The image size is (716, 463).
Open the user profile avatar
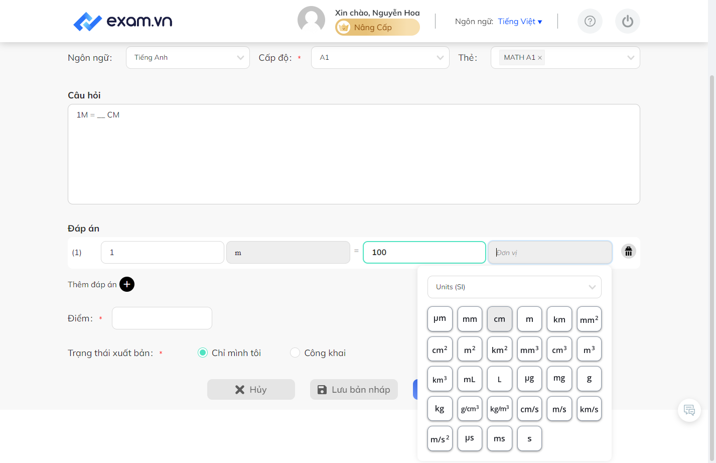pyautogui.click(x=311, y=20)
